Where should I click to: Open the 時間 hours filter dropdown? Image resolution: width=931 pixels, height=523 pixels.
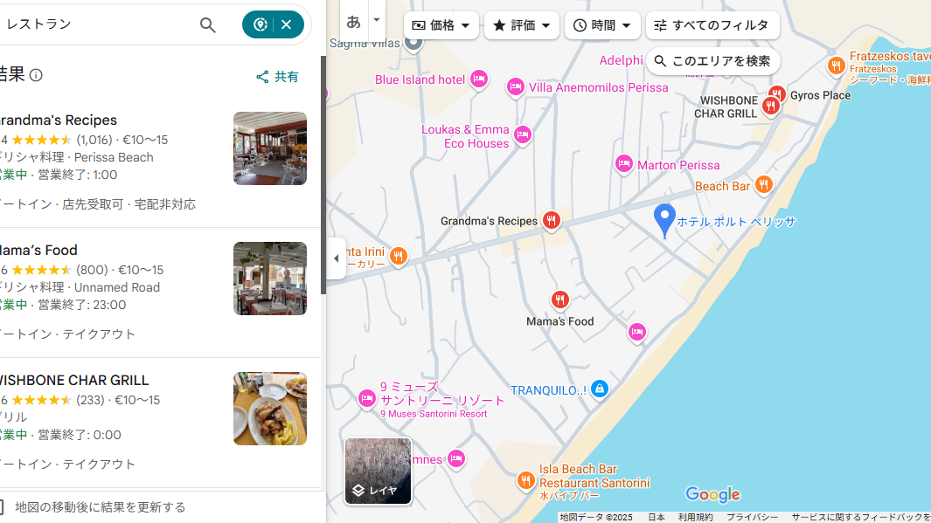point(602,25)
